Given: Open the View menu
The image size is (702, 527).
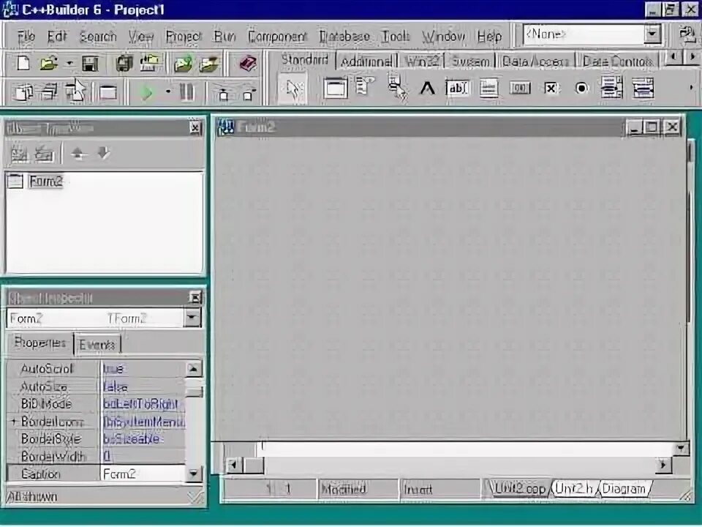Looking at the screenshot, I should click(x=141, y=37).
